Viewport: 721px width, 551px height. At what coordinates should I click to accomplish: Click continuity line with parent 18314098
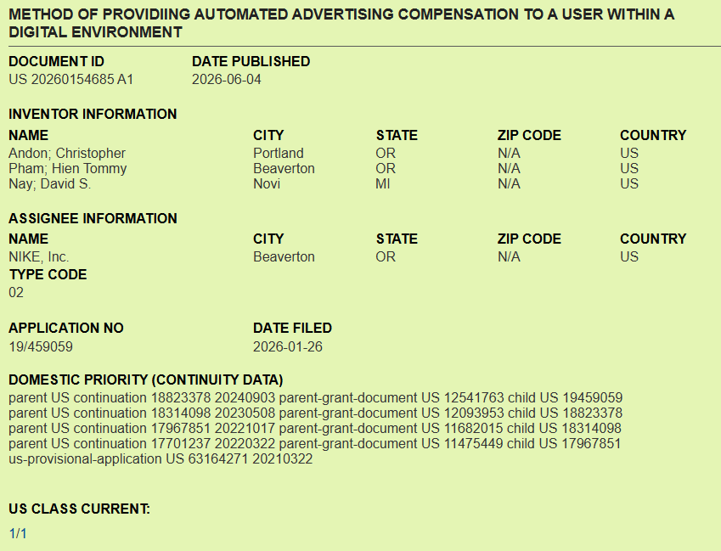pyautogui.click(x=315, y=413)
